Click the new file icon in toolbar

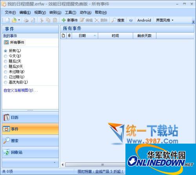[8, 20]
